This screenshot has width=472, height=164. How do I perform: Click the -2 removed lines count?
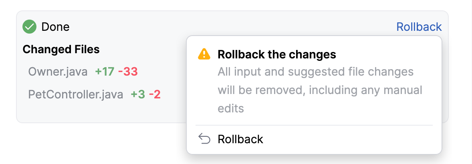point(155,95)
